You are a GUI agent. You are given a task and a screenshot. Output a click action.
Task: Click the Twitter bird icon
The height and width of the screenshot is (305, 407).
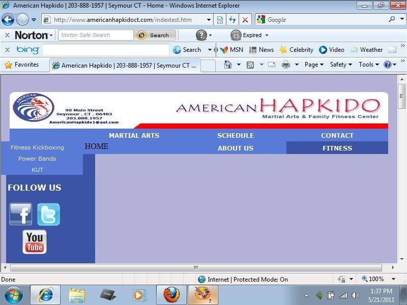48,214
